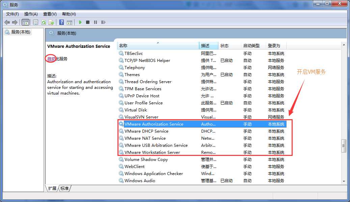Sort by the 状态 column header
Image resolution: width=350 pixels, height=202 pixels.
pos(230,46)
